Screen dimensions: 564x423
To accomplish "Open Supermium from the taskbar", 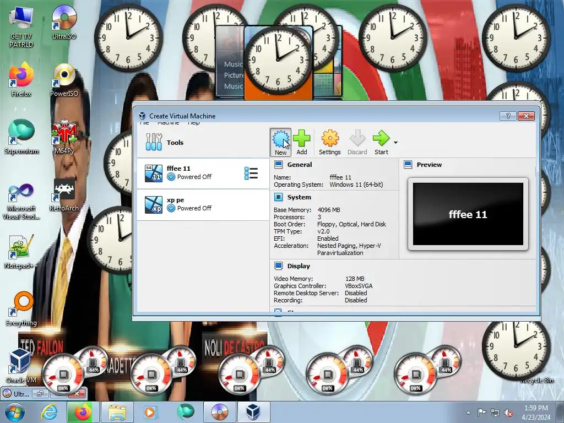I will pos(185,412).
